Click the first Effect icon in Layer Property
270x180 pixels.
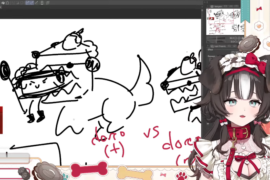[x=233, y=53]
